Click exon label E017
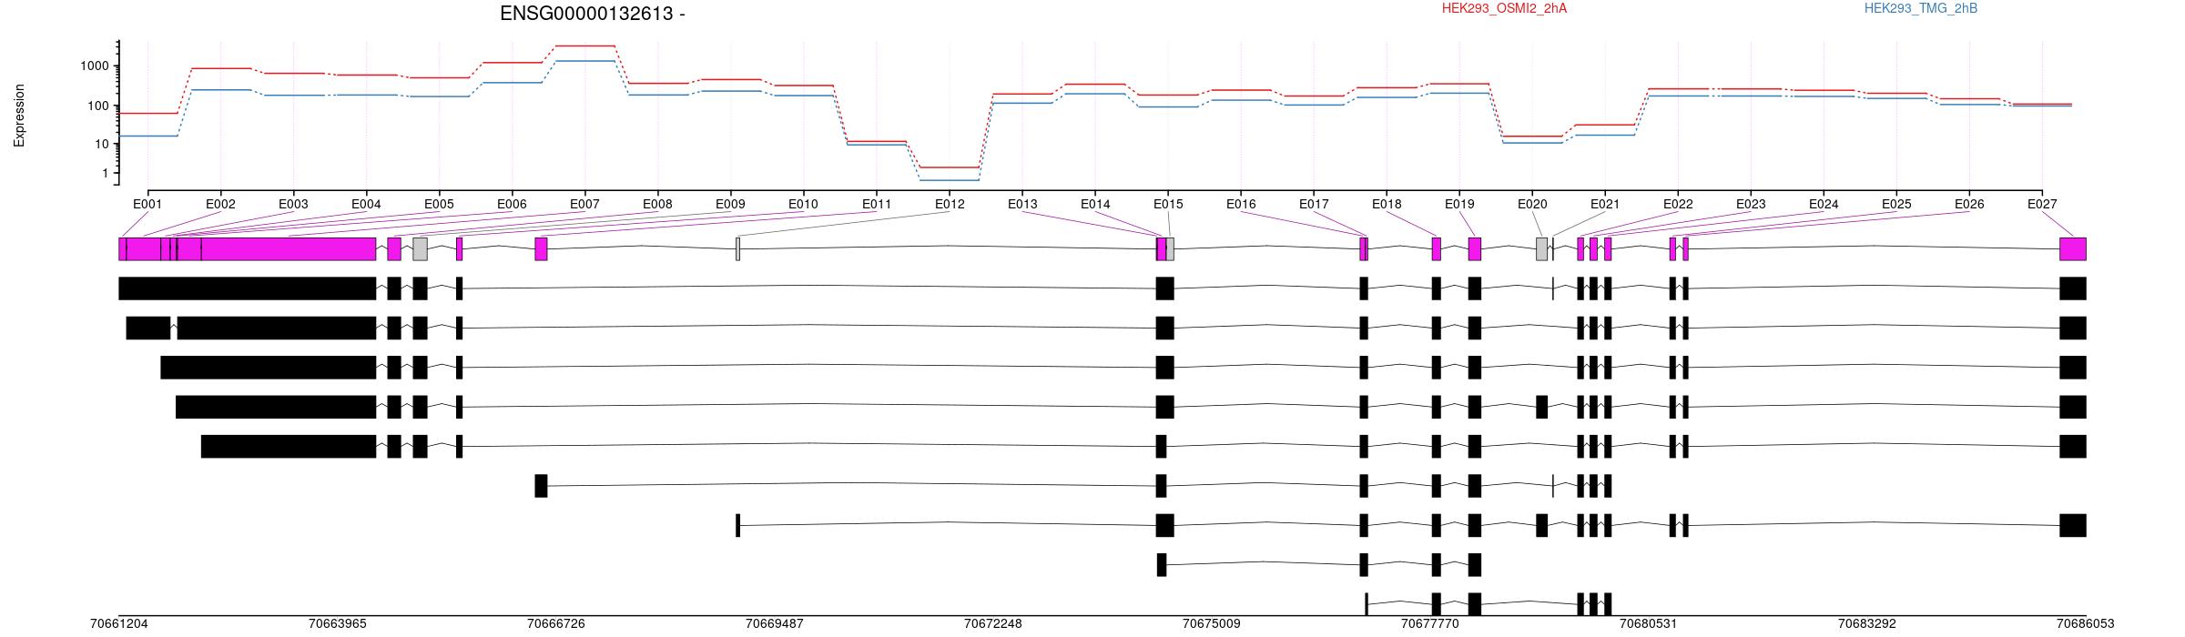This screenshot has height=637, width=2185. [x=1314, y=204]
